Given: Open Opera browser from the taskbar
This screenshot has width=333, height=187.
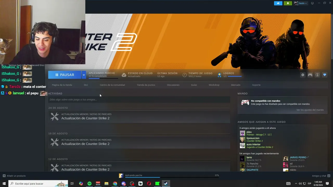Looking at the screenshot, I should (149, 184).
